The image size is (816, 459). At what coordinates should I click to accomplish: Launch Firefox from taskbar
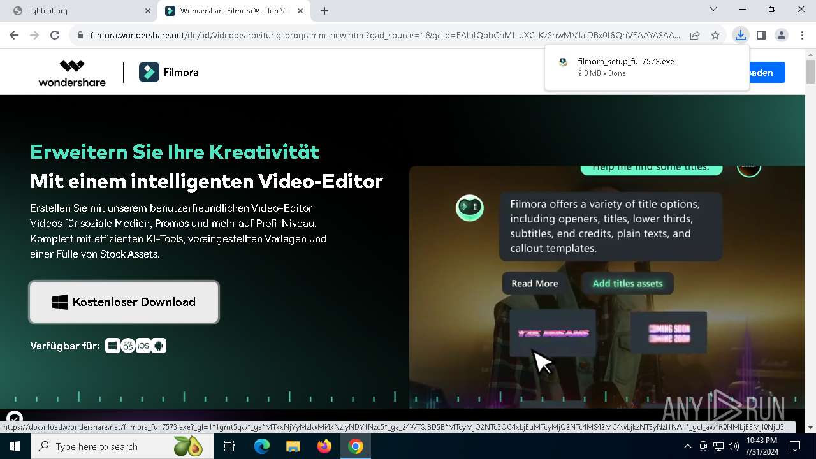pyautogui.click(x=324, y=446)
